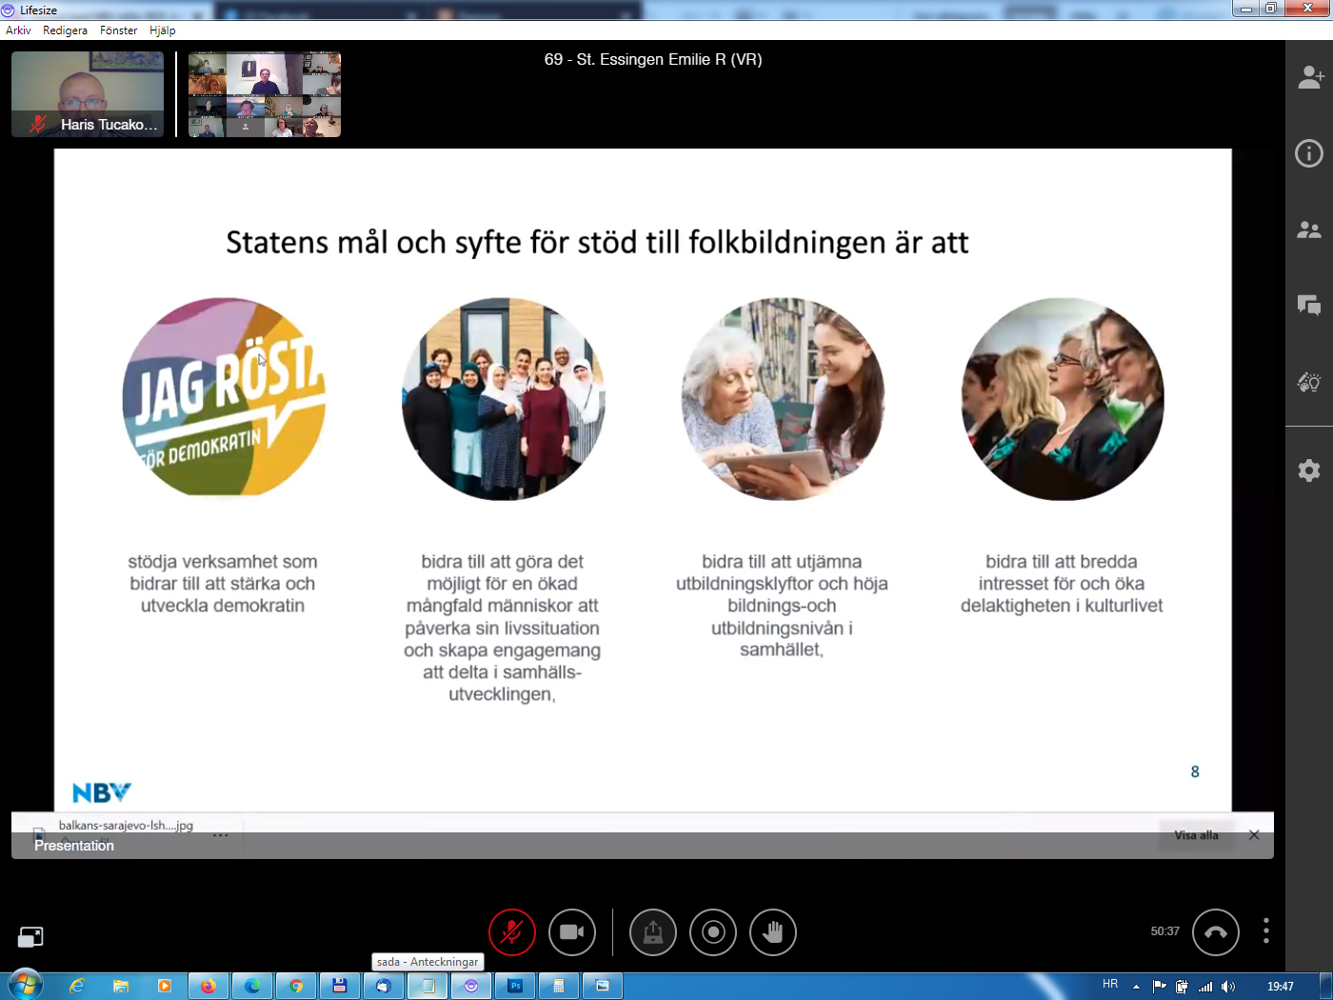The height and width of the screenshot is (1000, 1333).
Task: Toggle the pop-out window layout icon
Action: (x=30, y=937)
